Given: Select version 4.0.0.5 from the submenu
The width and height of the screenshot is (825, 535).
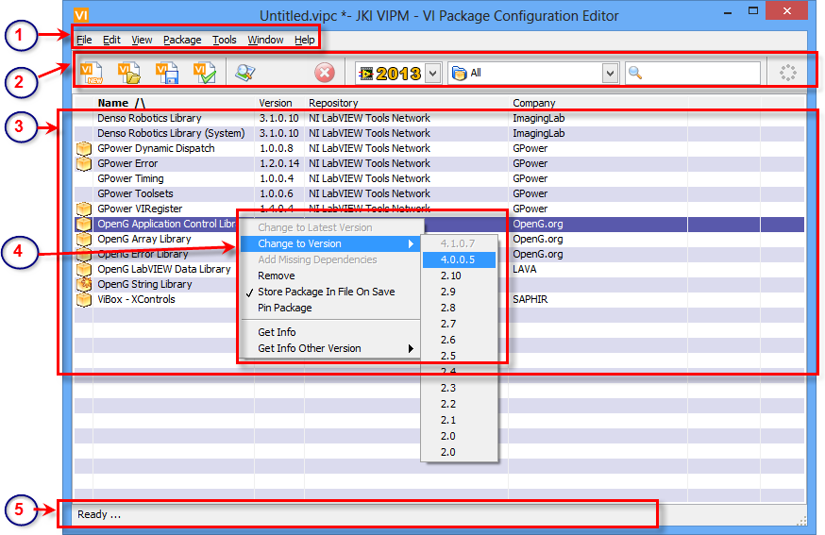Looking at the screenshot, I should [x=458, y=259].
